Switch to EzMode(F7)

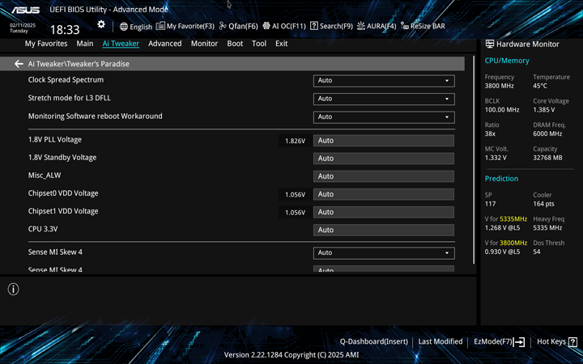click(499, 342)
